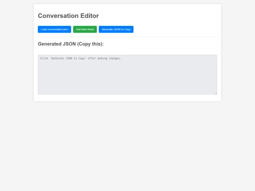Select the 'Generated JSON (Copy this):' heading
The image size is (255, 191).
[71, 44]
